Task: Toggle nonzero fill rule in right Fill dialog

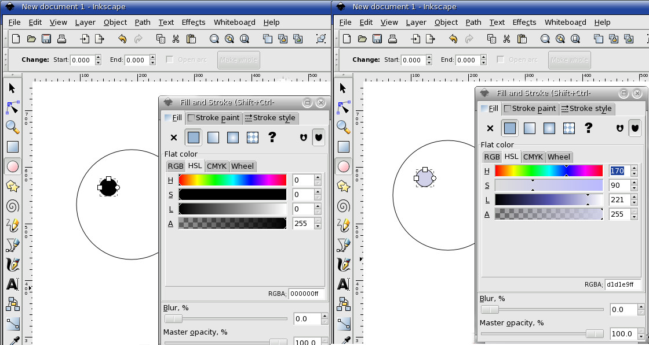Action: [635, 128]
